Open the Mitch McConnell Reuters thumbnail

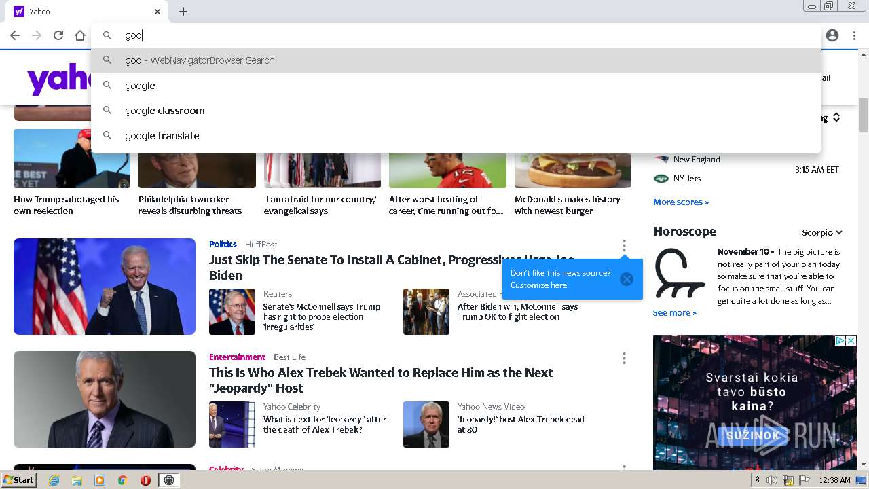(x=232, y=312)
